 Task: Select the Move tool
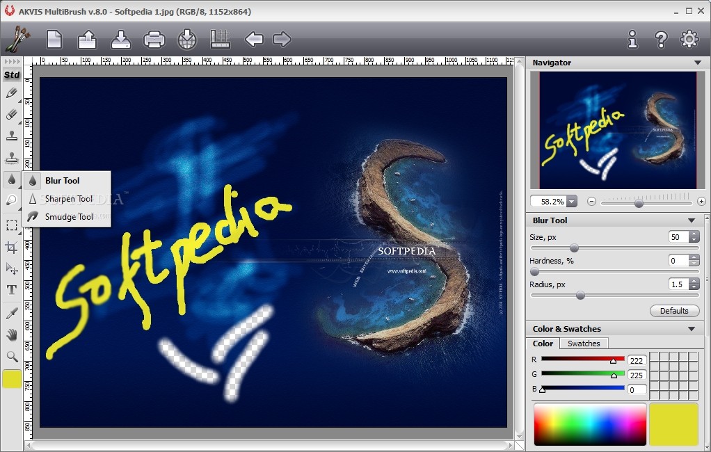pyautogui.click(x=12, y=268)
